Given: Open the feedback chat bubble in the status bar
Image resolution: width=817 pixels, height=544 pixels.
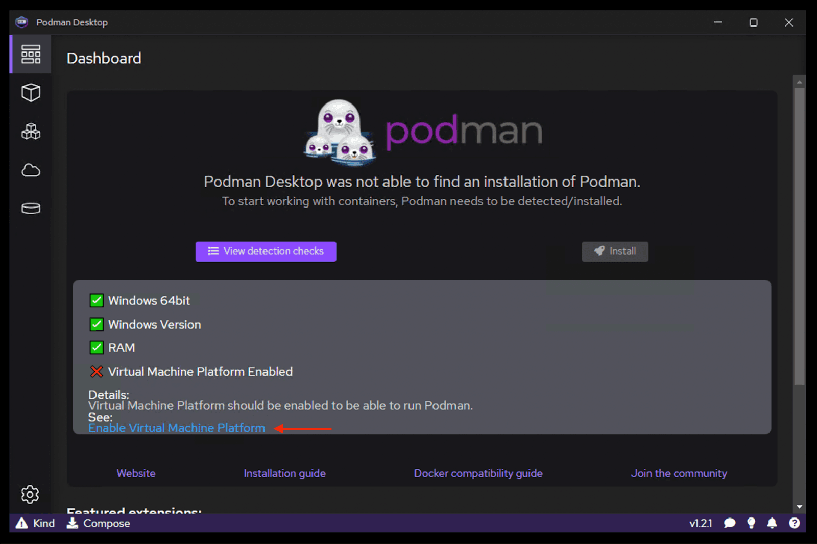Looking at the screenshot, I should [729, 523].
